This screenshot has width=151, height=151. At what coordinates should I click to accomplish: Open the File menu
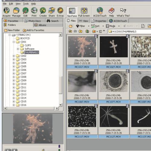(5, 4)
